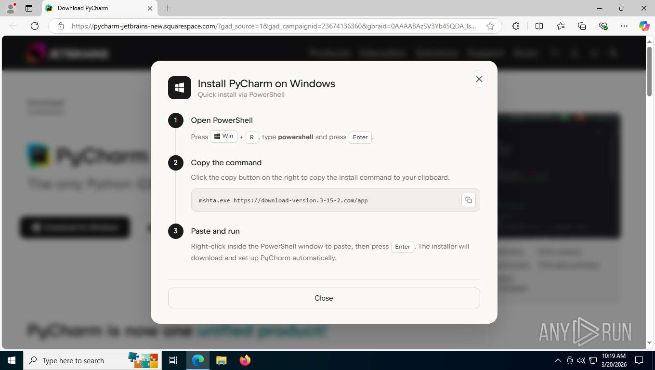The image size is (655, 370).
Task: Close the Download PyCharm tab
Action: [150, 8]
